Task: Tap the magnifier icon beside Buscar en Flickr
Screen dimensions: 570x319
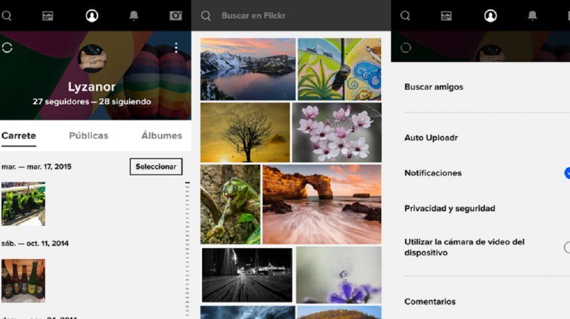Action: 206,15
